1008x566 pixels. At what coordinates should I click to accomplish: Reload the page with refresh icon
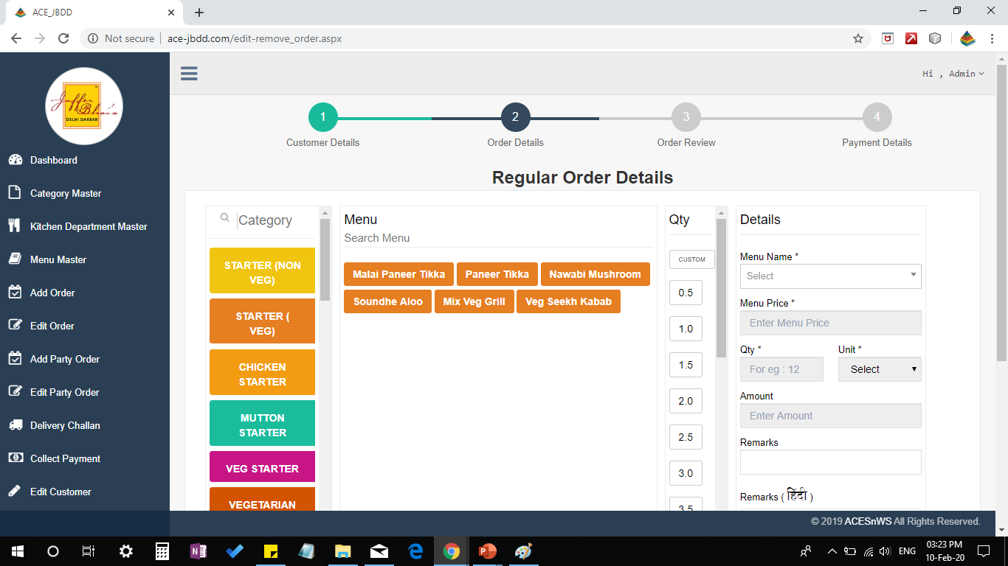click(63, 38)
